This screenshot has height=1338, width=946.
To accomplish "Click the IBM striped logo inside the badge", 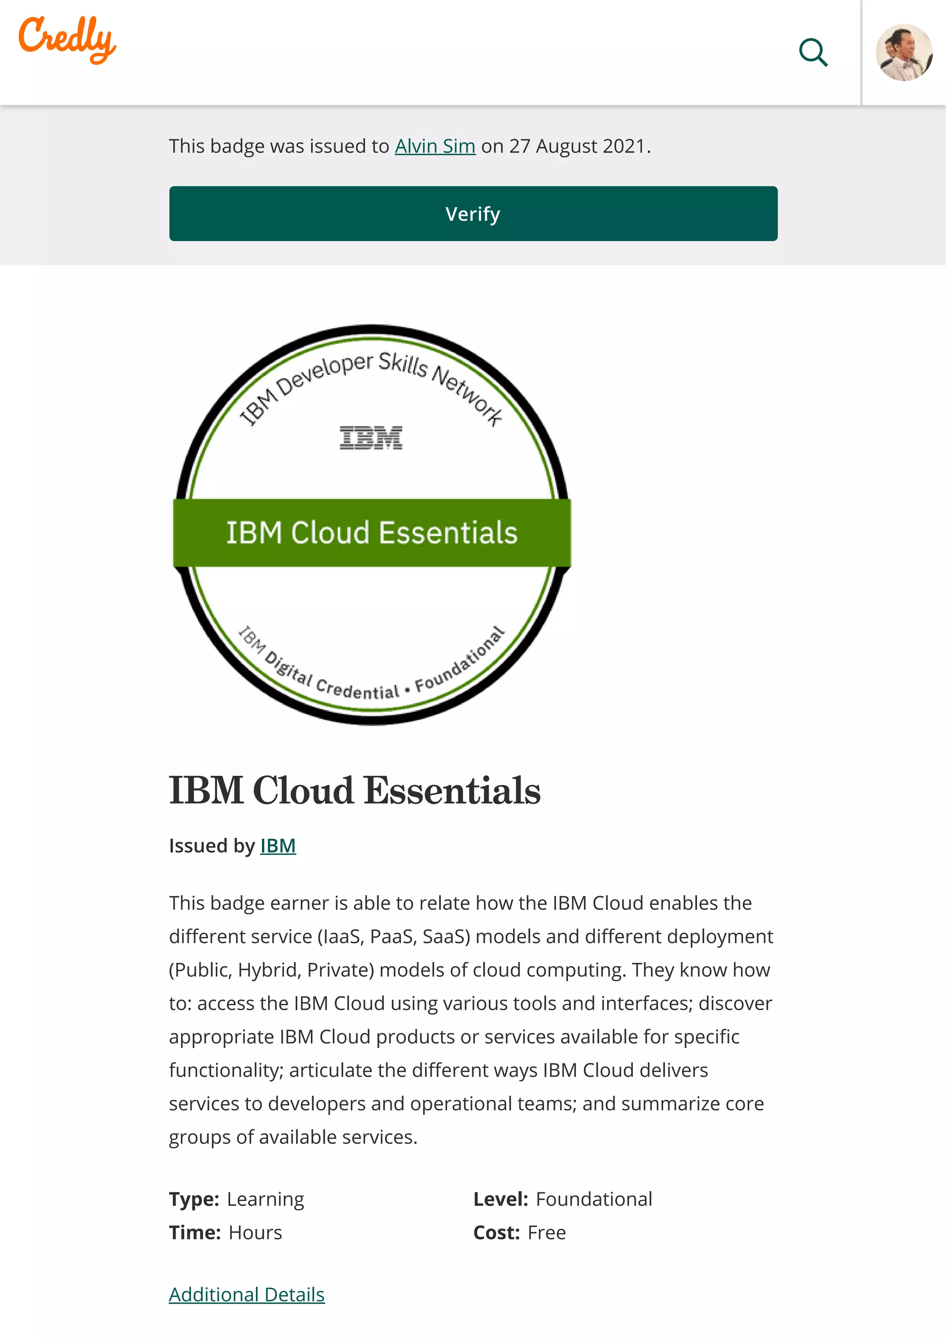I will [x=371, y=438].
